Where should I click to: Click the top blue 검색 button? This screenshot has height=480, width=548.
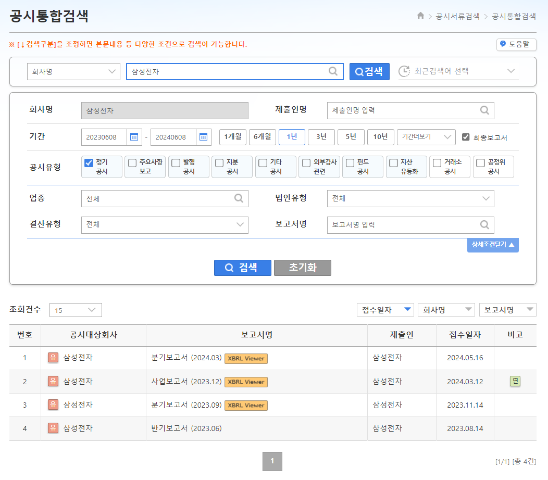tap(369, 71)
